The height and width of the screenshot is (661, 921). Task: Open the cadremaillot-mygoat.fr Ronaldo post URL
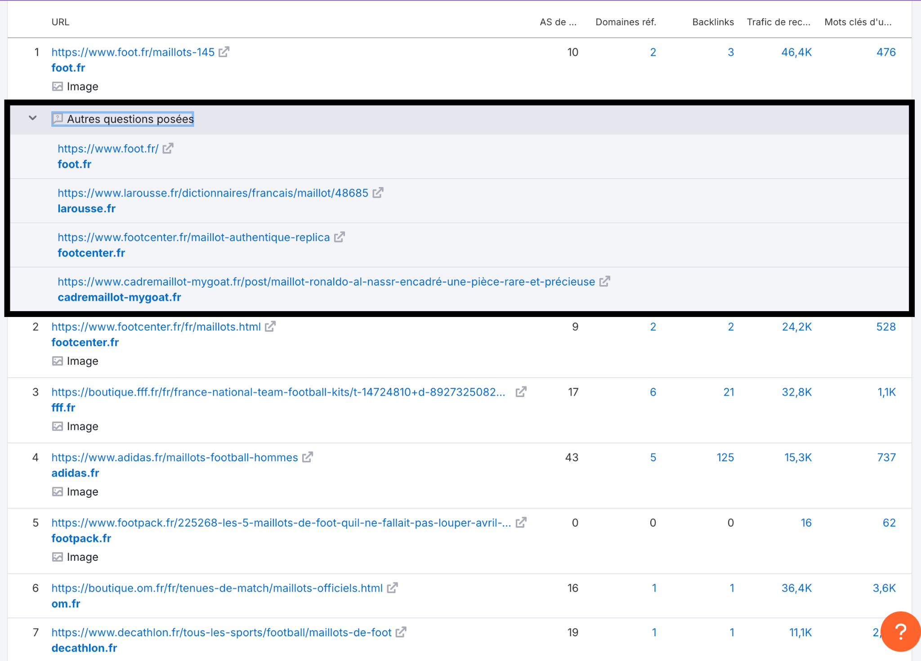[x=326, y=282]
